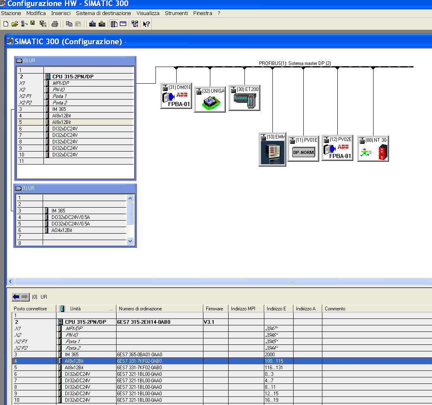Select the (31) DM01E FPBA-01 slave
The width and height of the screenshot is (432, 405).
pyautogui.click(x=176, y=96)
